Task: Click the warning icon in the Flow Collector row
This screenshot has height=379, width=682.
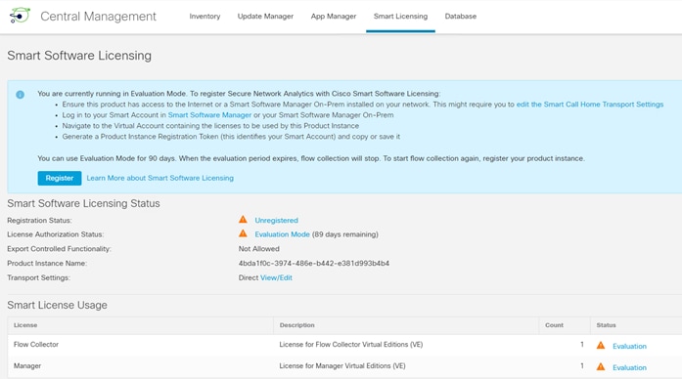Action: point(601,345)
